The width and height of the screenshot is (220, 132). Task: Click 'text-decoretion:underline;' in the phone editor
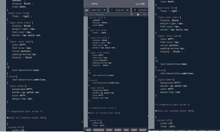[106, 83]
